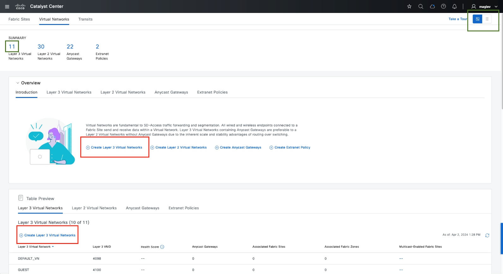Refresh the Layer 3 Virtual Networks table
The width and height of the screenshot is (503, 274).
(487, 235)
